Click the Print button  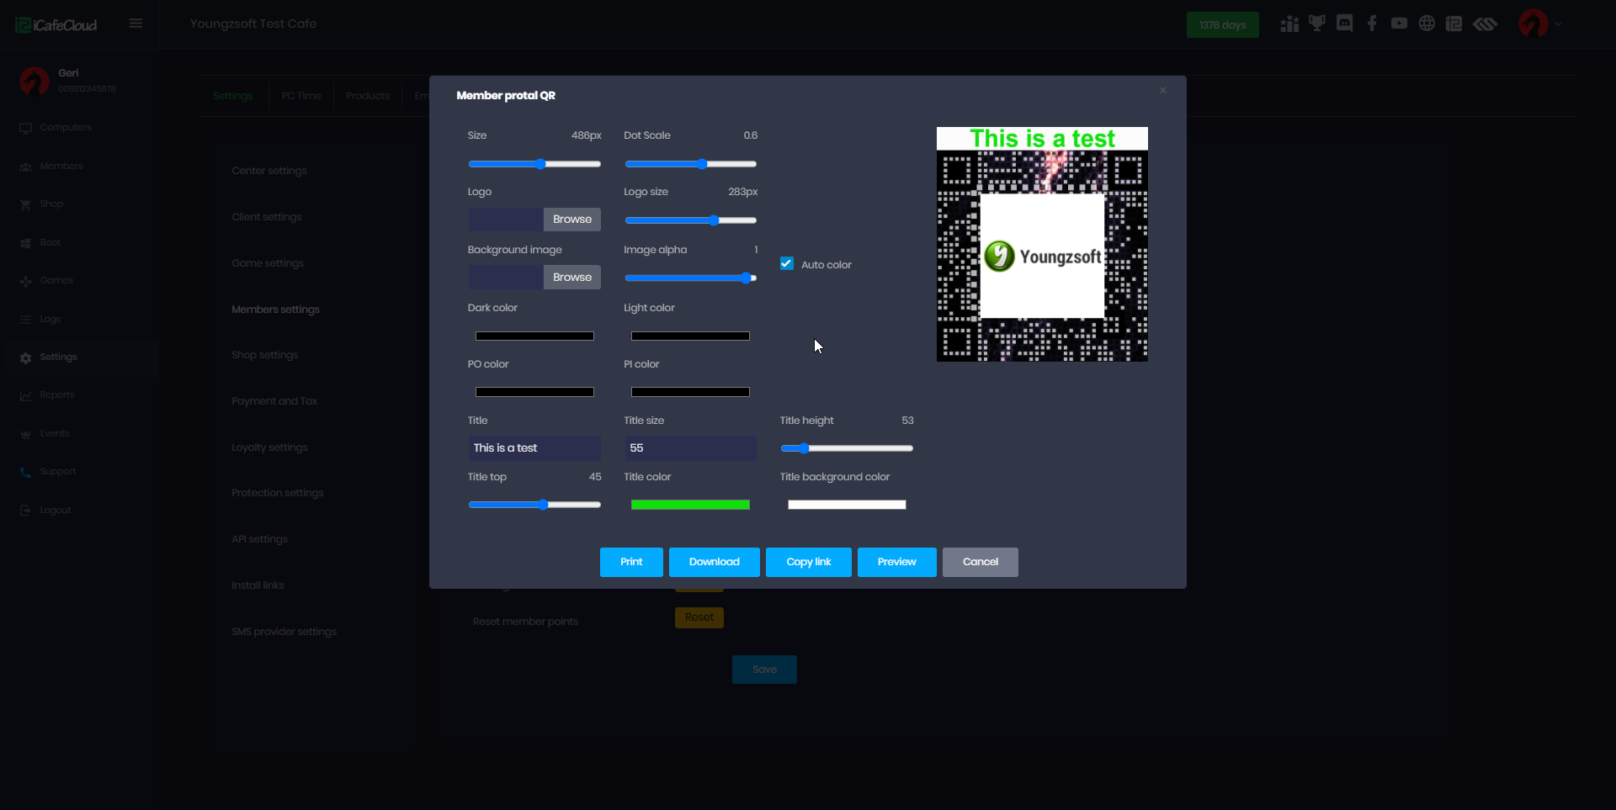click(x=631, y=562)
